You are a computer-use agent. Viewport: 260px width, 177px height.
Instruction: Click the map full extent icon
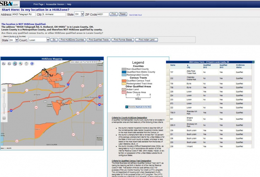[x=4, y=64]
